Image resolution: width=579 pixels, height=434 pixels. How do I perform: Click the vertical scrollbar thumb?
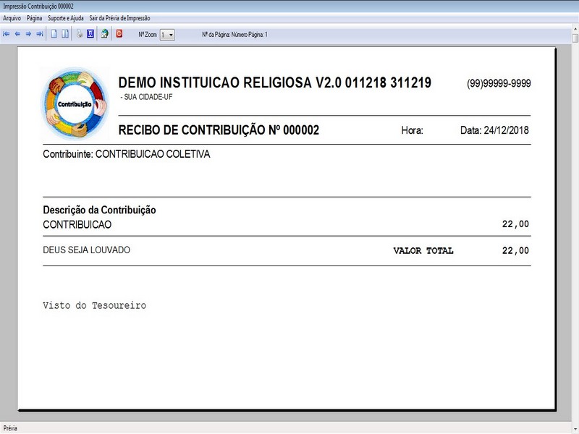tap(575, 38)
